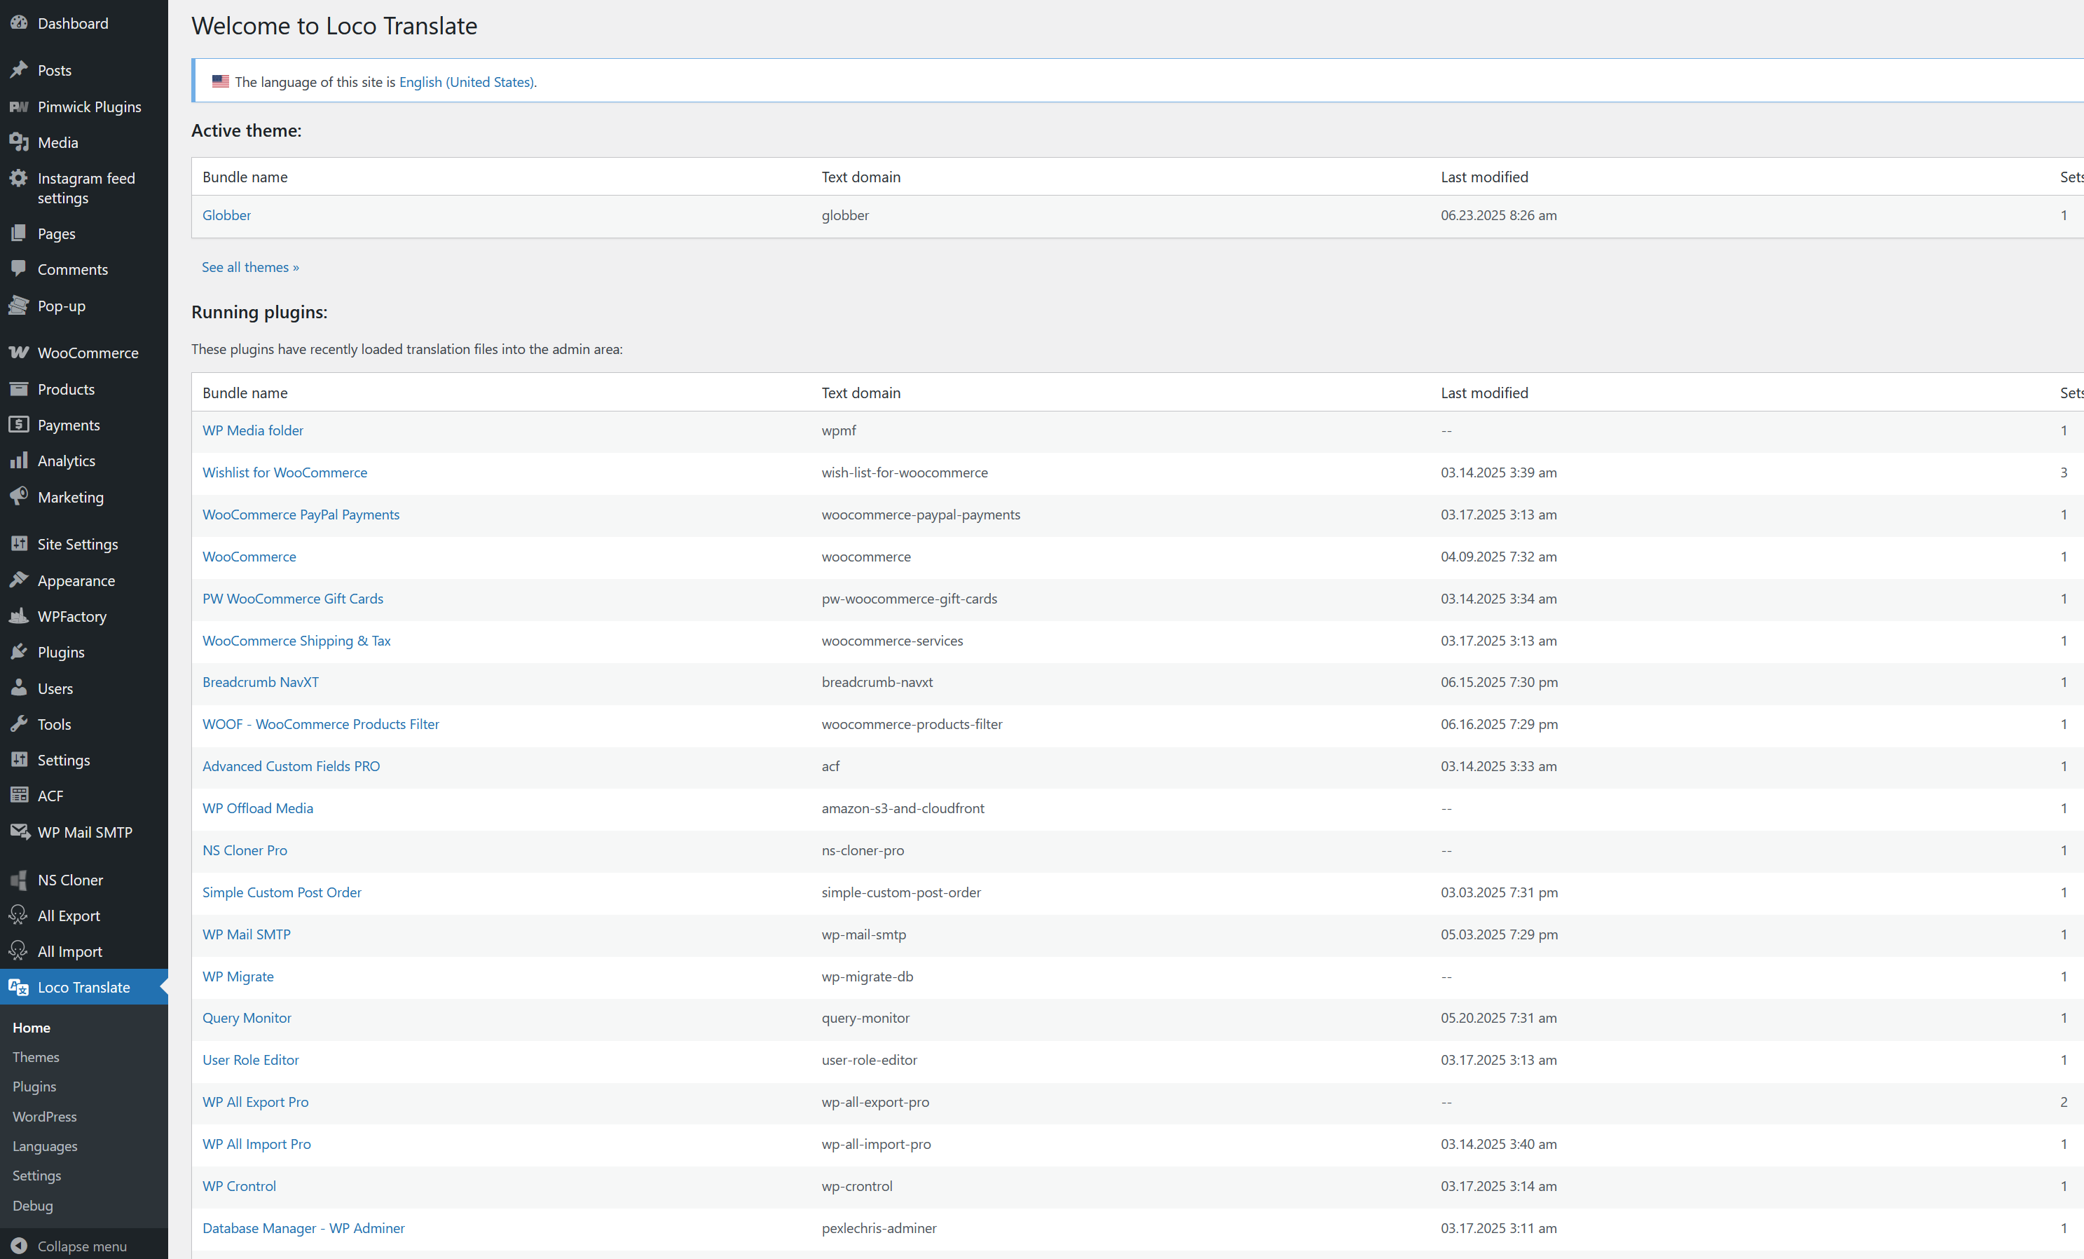Open the Simple Custom Post Order bundle
This screenshot has width=2084, height=1259.
(282, 892)
